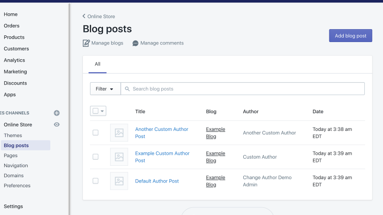Check the box for Default Author Post
This screenshot has height=215, width=383.
[x=95, y=181]
